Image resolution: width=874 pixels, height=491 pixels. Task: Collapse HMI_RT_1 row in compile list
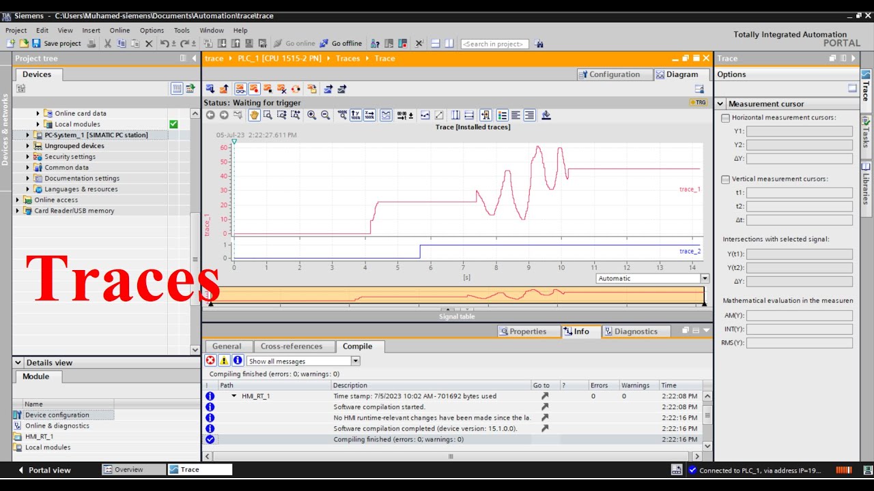click(x=234, y=396)
